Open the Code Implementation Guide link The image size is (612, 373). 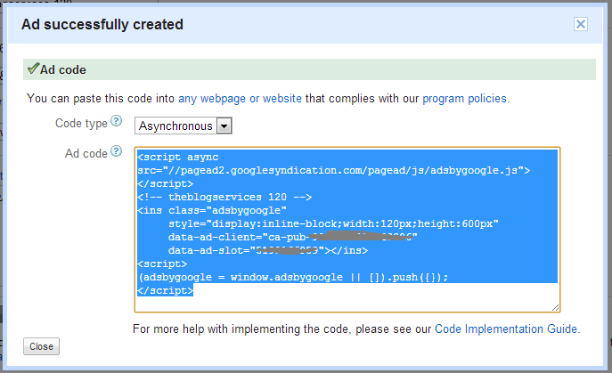coord(506,328)
